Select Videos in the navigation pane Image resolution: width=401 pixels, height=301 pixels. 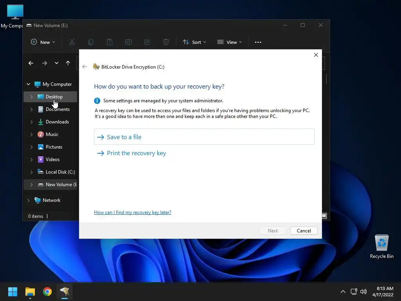click(x=52, y=160)
